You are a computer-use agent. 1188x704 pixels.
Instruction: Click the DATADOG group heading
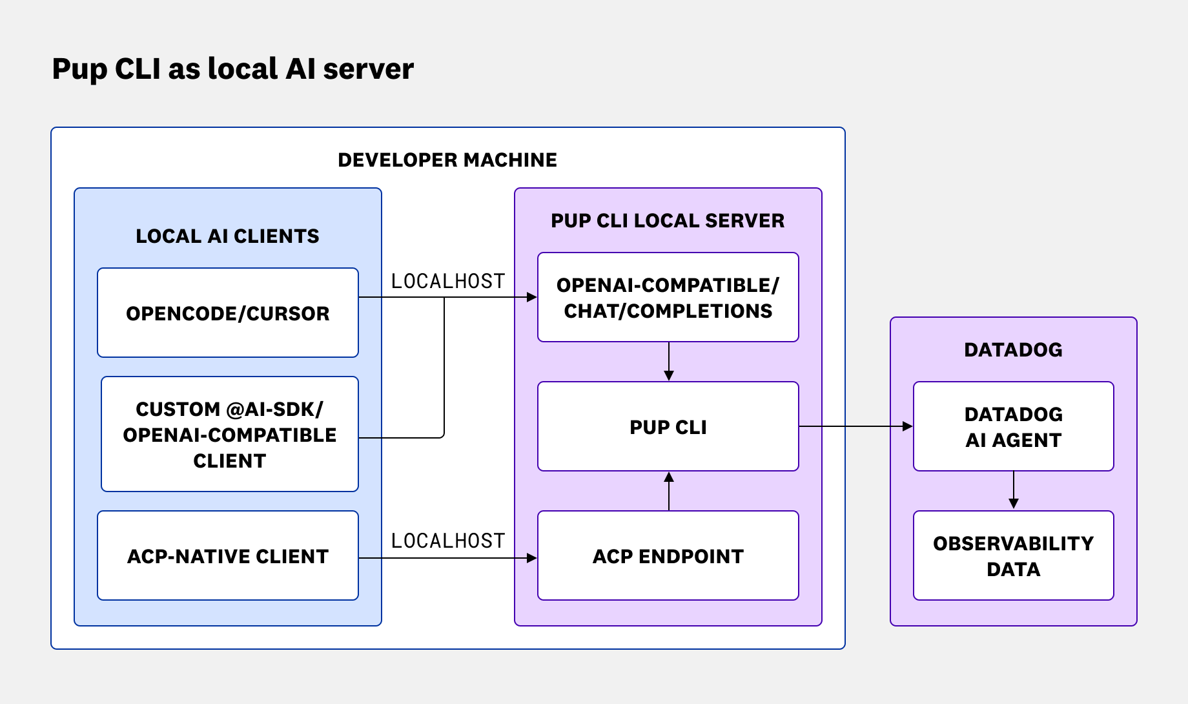(1013, 349)
